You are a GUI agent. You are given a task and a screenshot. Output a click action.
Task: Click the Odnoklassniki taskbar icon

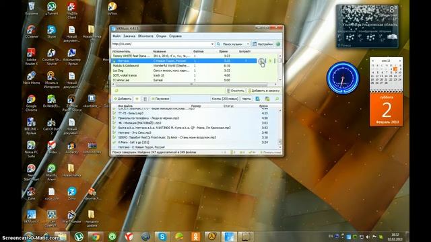[195, 236]
